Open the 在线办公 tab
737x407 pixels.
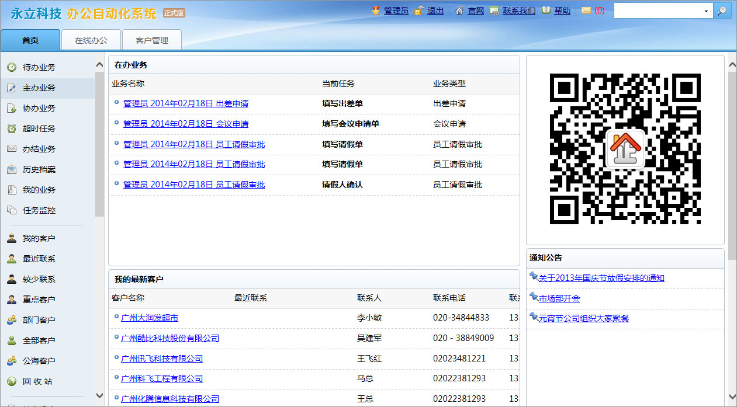point(91,40)
